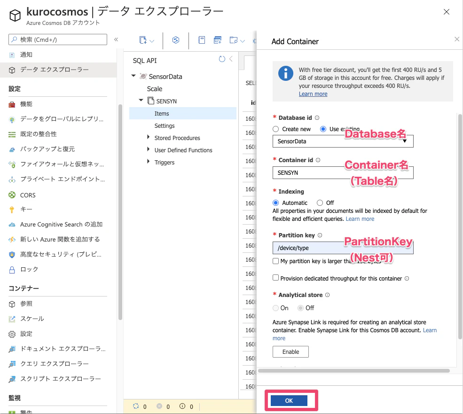Expand Stored Procedures node
463x414 pixels.
tap(149, 137)
